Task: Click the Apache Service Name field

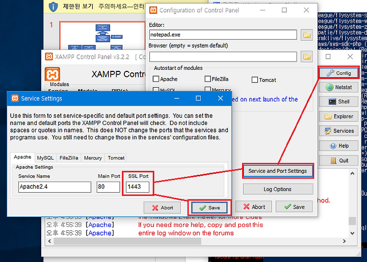Action: coord(55,187)
